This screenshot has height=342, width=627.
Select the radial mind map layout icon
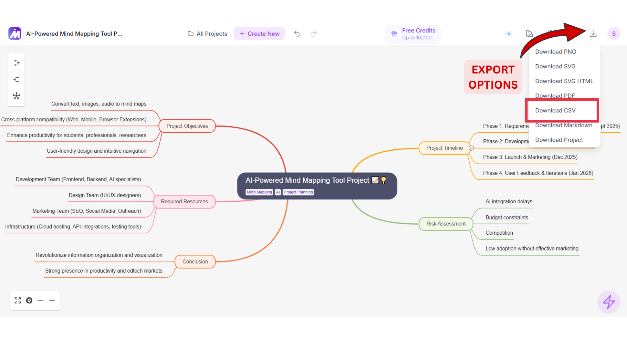(x=16, y=96)
